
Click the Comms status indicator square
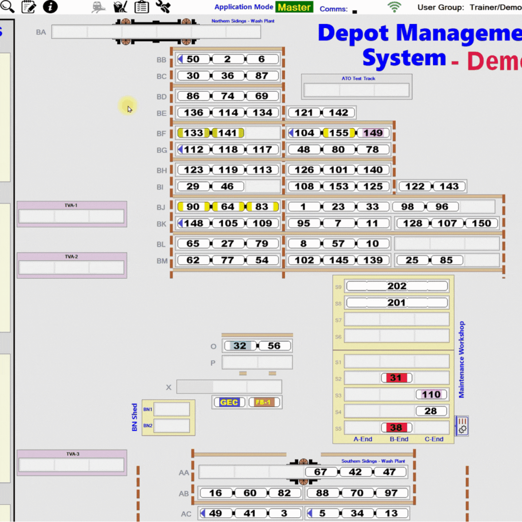(x=355, y=12)
